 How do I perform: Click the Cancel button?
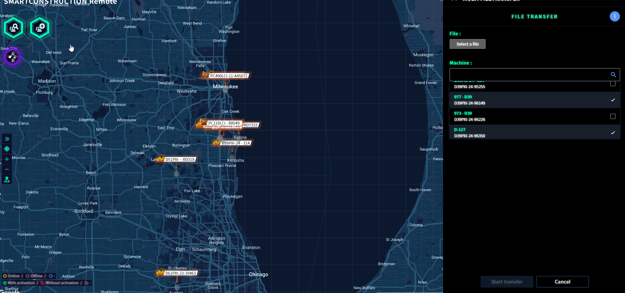(x=562, y=282)
